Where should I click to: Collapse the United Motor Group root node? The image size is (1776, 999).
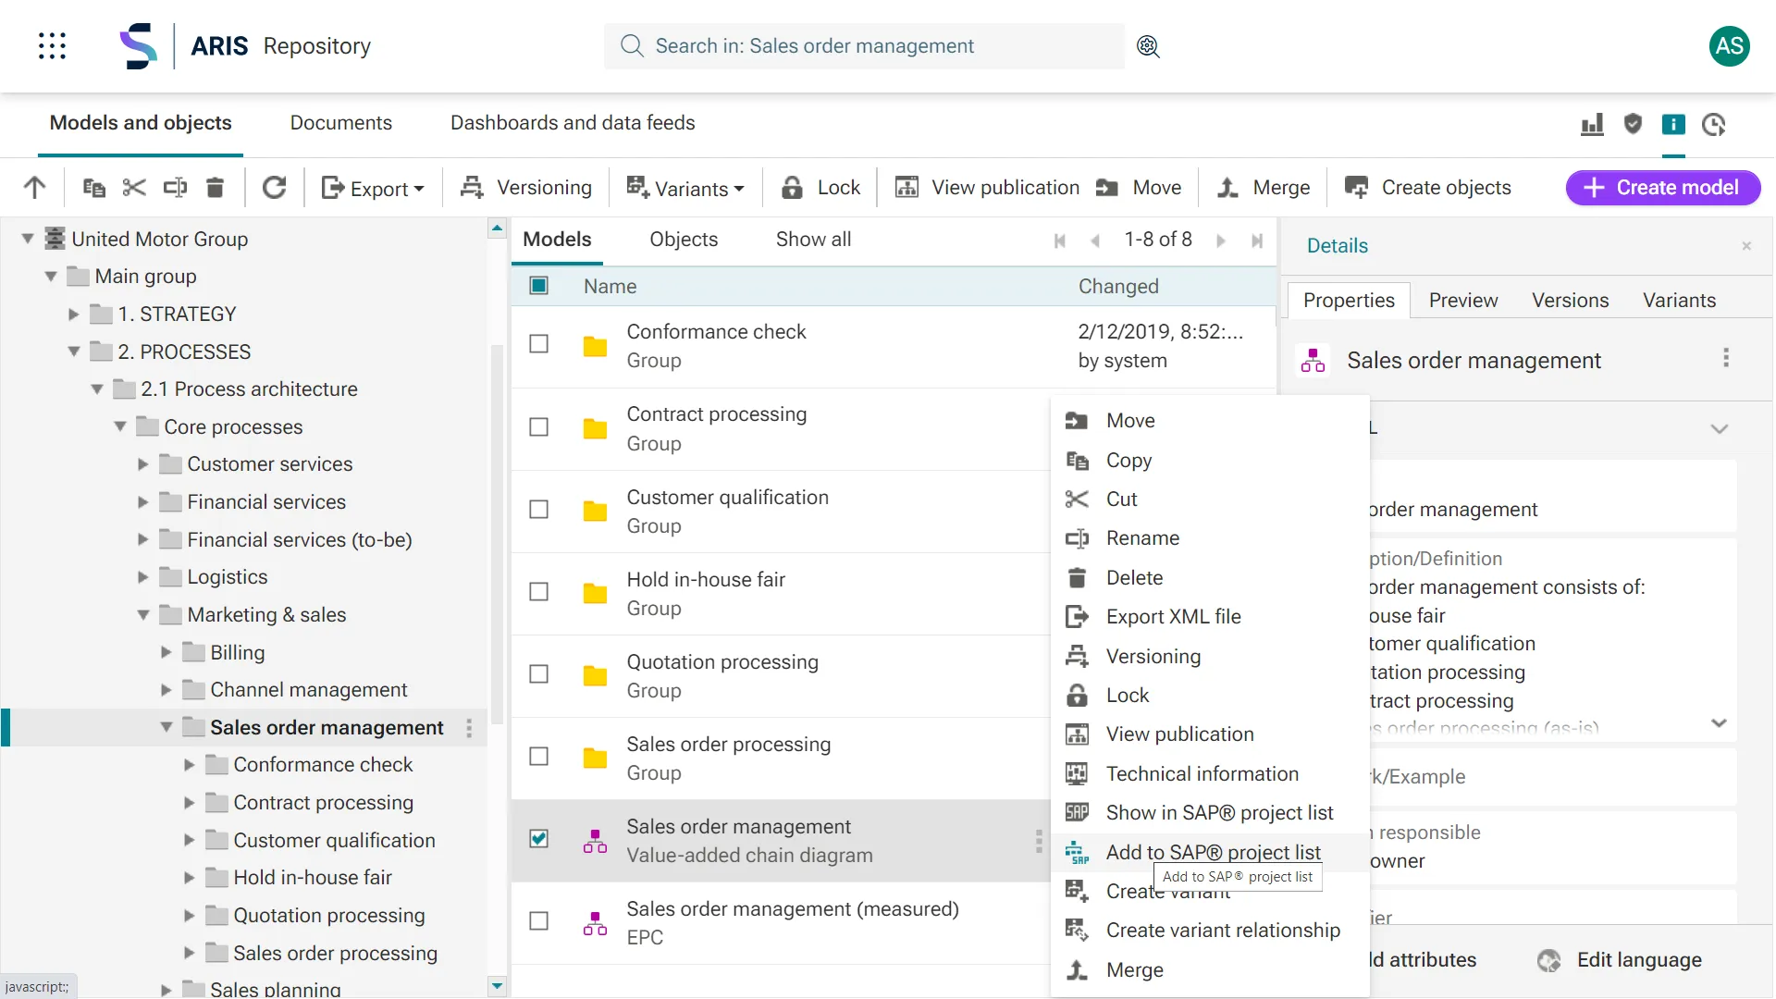(x=28, y=240)
